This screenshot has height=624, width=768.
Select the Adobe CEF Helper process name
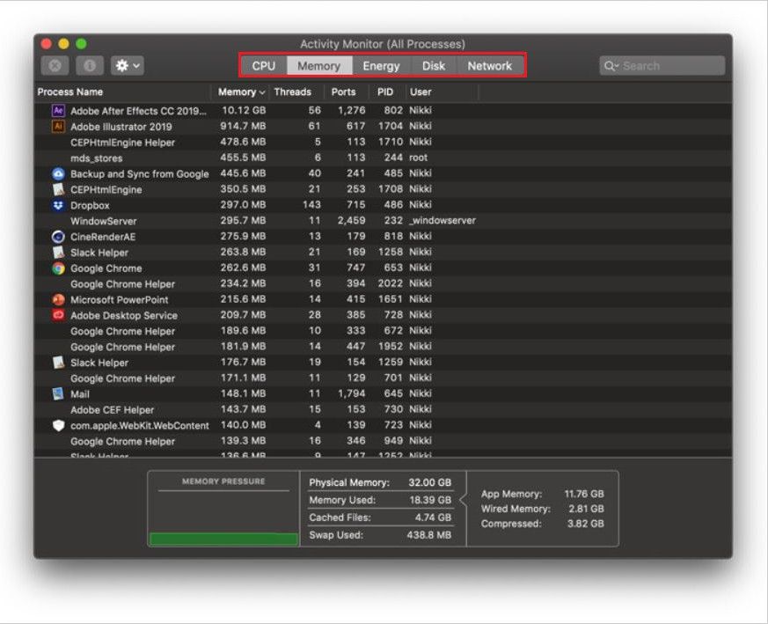coord(112,410)
